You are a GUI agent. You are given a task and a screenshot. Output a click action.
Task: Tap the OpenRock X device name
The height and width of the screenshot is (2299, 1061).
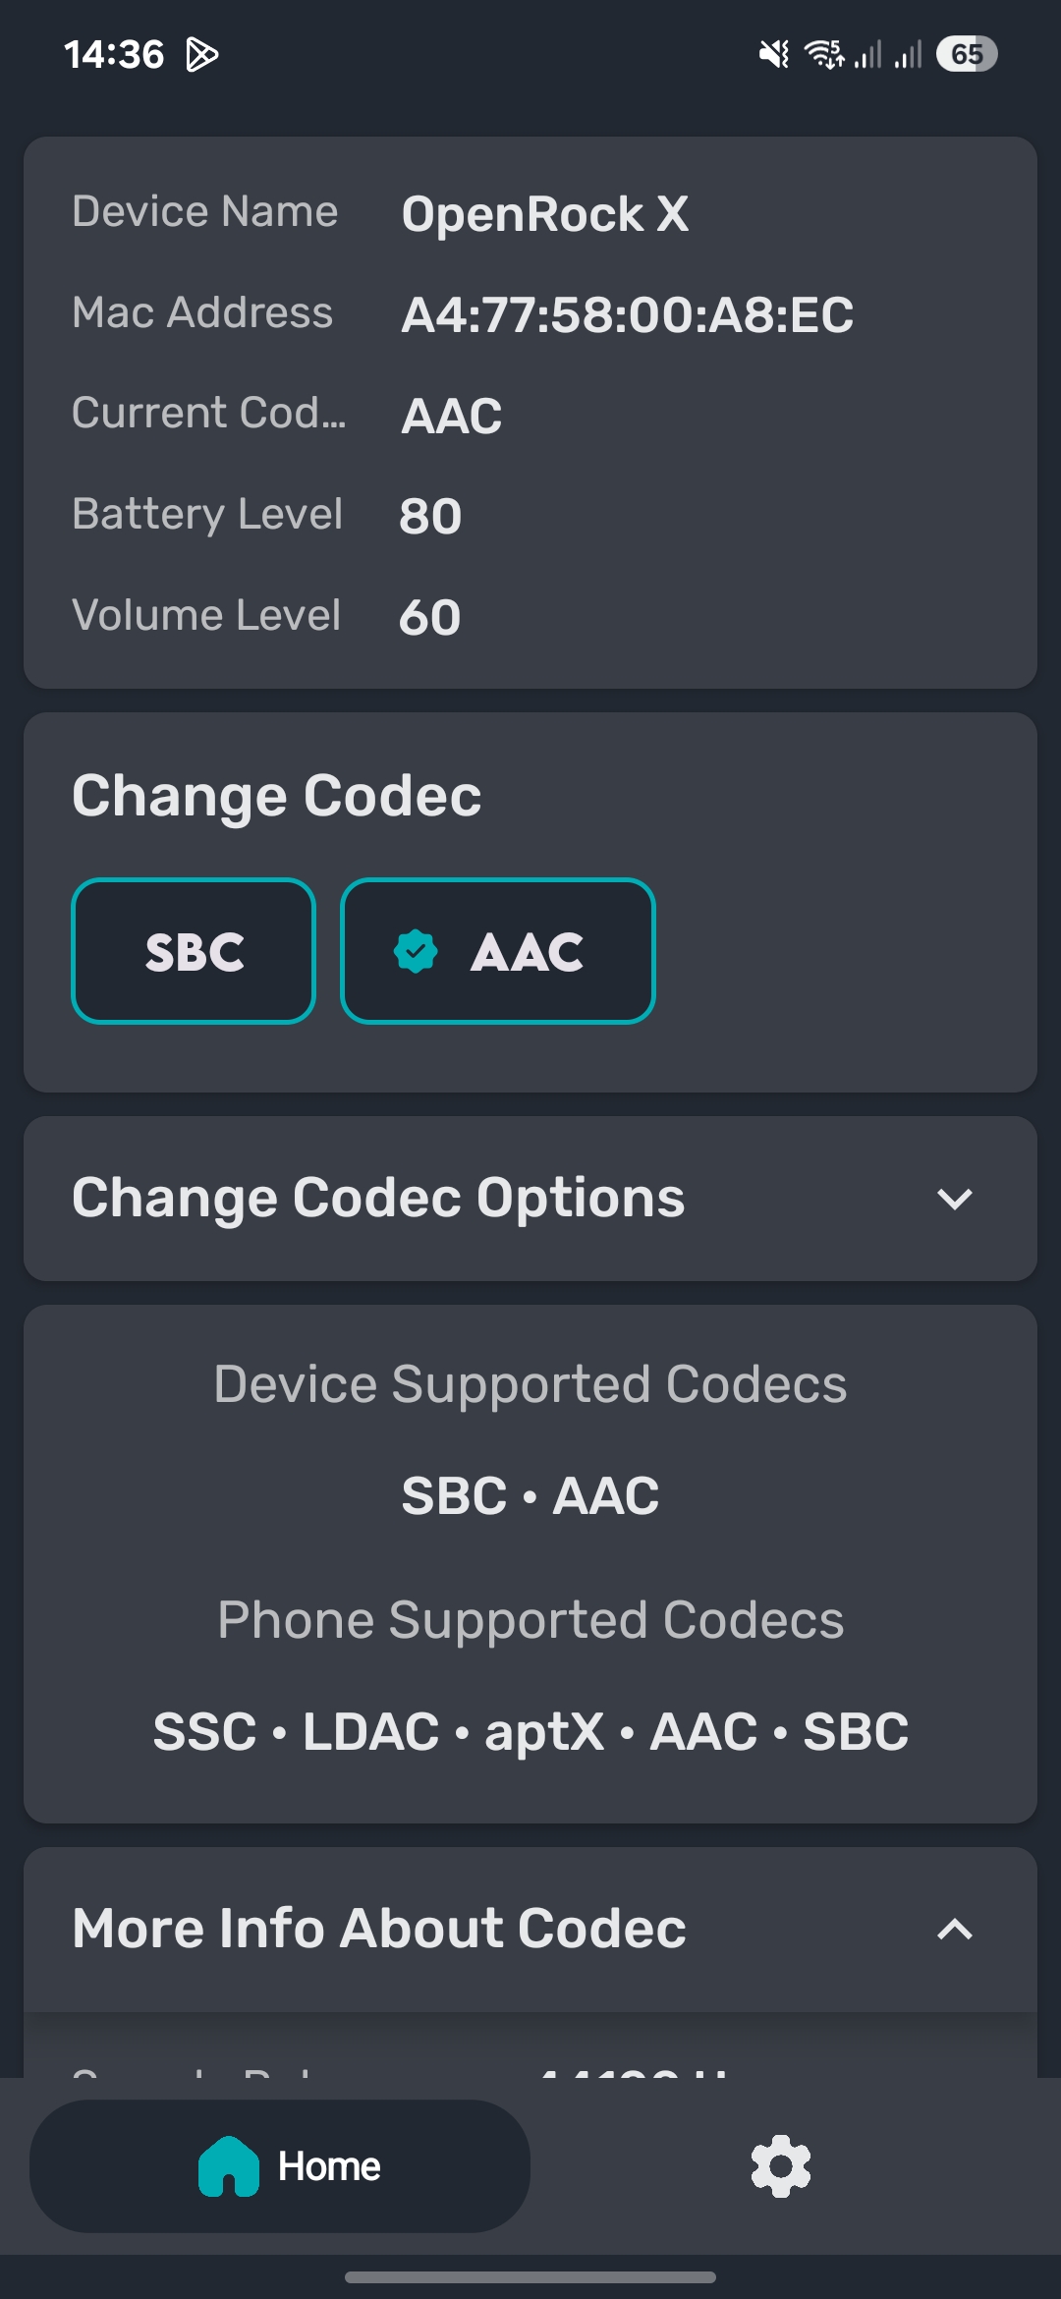click(x=545, y=214)
